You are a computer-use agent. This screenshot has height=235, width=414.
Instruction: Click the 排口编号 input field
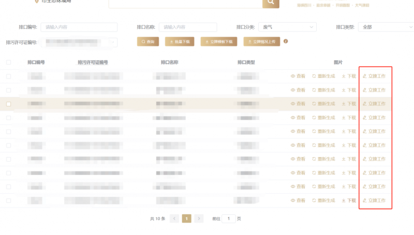[x=79, y=27]
